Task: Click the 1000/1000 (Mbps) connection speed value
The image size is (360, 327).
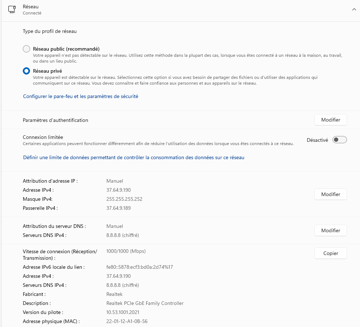Action: [x=126, y=251]
